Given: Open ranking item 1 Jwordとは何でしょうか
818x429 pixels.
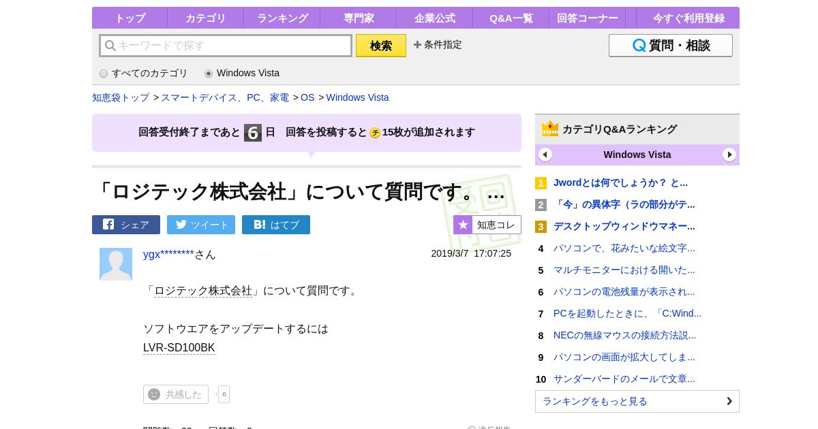Looking at the screenshot, I should coord(620,182).
